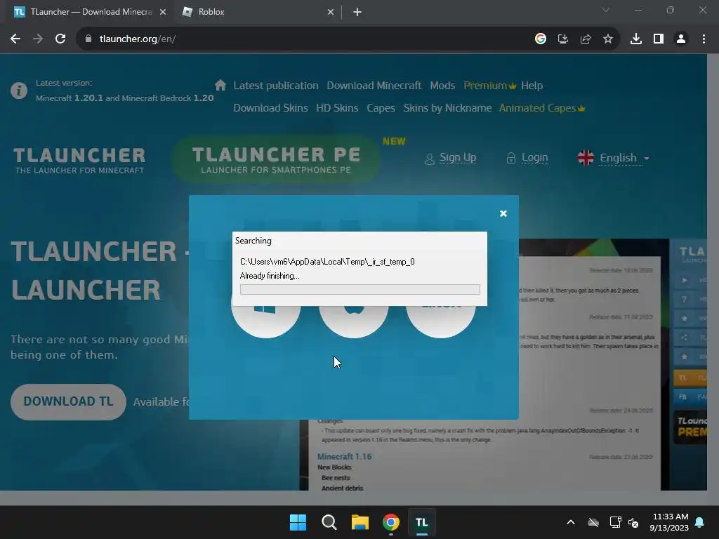Go to Capes page
The height and width of the screenshot is (539, 719).
pos(381,108)
